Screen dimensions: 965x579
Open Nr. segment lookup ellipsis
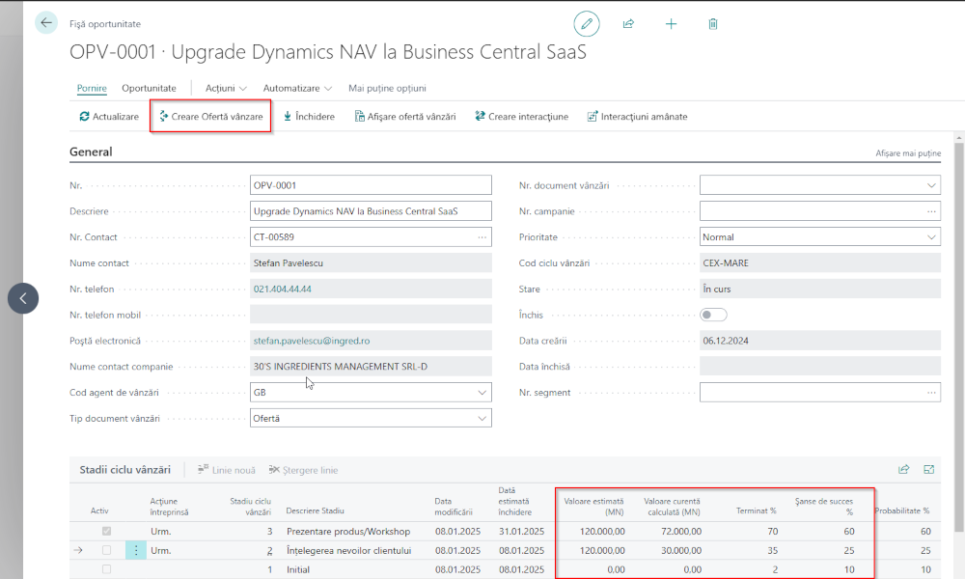pos(931,392)
